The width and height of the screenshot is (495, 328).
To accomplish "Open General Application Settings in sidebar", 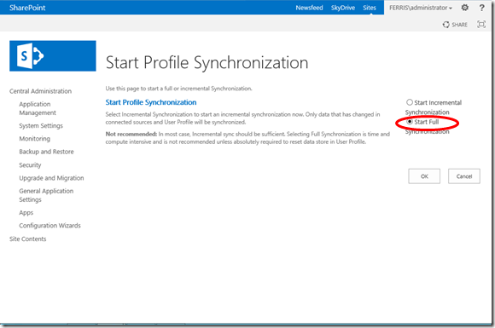I will (x=46, y=195).
